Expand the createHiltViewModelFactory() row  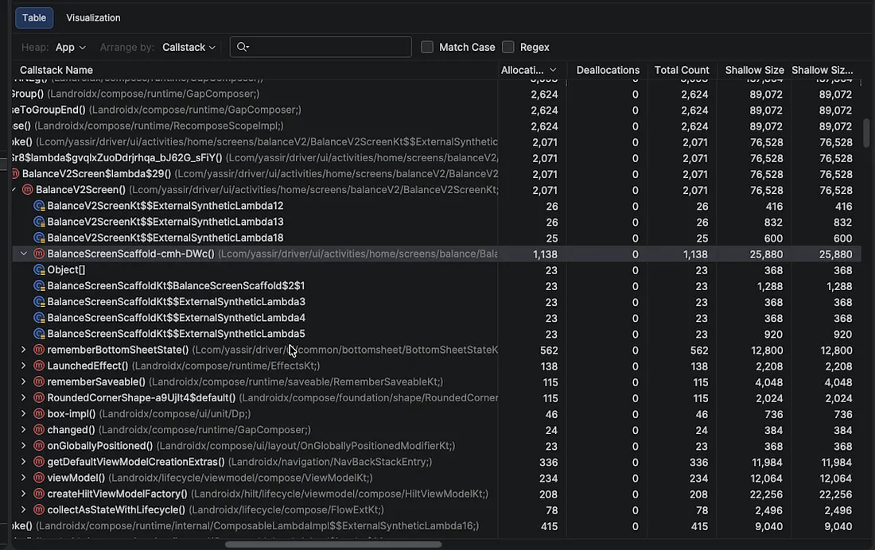(x=23, y=494)
